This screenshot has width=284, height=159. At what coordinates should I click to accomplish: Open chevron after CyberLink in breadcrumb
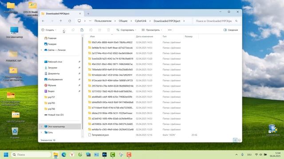tap(150, 21)
